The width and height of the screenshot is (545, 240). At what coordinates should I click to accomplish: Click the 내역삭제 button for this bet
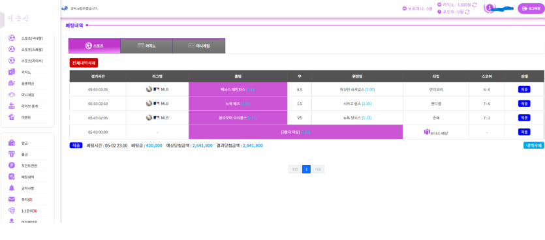point(533,145)
